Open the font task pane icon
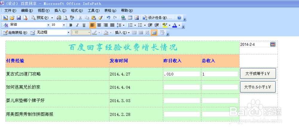299x131 pixels. (x=6, y=25)
